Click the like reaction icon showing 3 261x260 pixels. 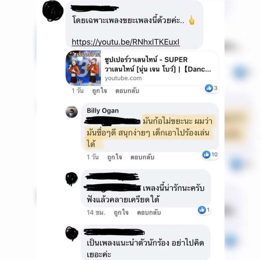209,88
